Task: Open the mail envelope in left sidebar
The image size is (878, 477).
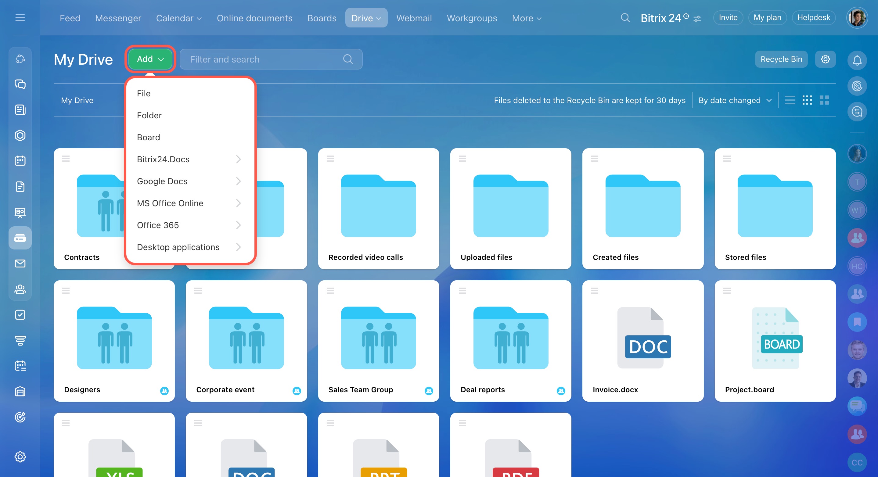Action: pos(20,264)
